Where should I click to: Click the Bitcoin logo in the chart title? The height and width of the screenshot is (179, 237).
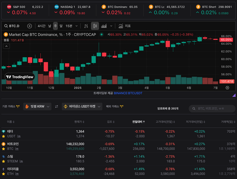6,34
